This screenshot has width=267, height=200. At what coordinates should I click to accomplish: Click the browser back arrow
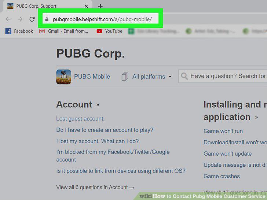pyautogui.click(x=8, y=19)
